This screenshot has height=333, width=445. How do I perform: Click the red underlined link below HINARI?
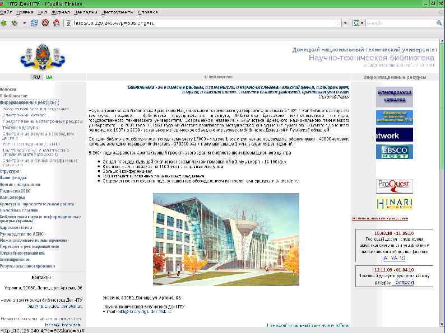coord(380,218)
